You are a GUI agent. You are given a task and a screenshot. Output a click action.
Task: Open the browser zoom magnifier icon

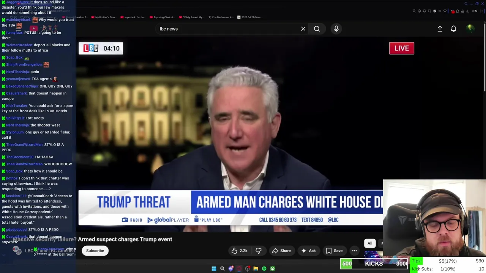tap(414, 11)
